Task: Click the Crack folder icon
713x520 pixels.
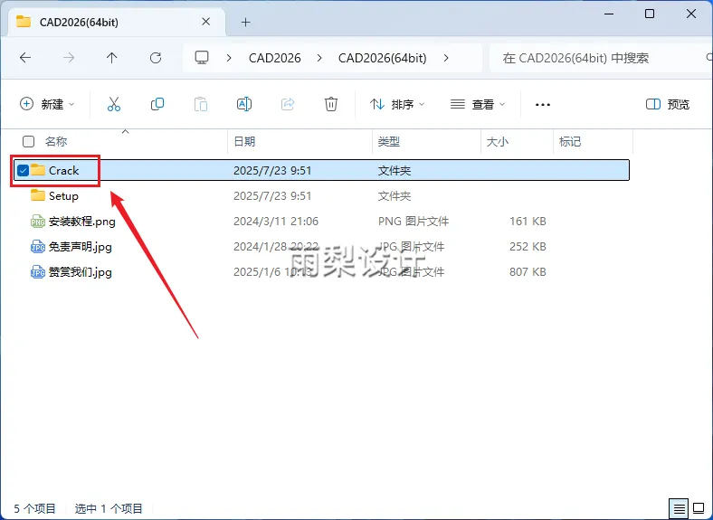Action: coord(38,170)
